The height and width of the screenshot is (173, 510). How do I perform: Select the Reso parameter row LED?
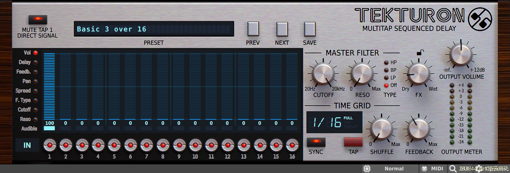point(35,120)
